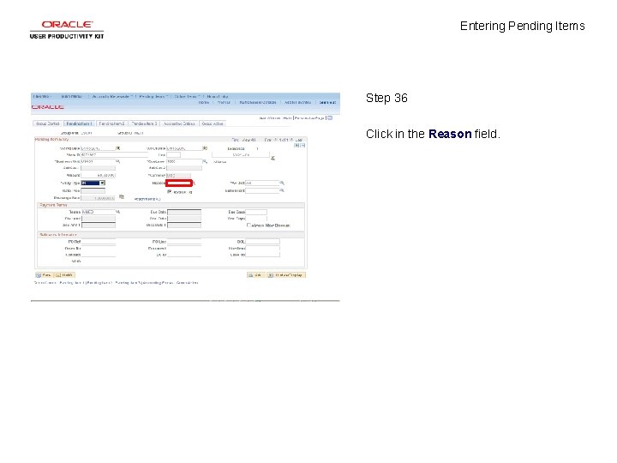Image resolution: width=617 pixels, height=463 pixels.
Task: Open the Customer lookup magnifier icon
Action: pyautogui.click(x=205, y=161)
